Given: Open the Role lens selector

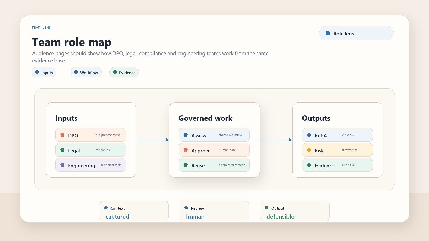Looking at the screenshot, I should coord(356,33).
